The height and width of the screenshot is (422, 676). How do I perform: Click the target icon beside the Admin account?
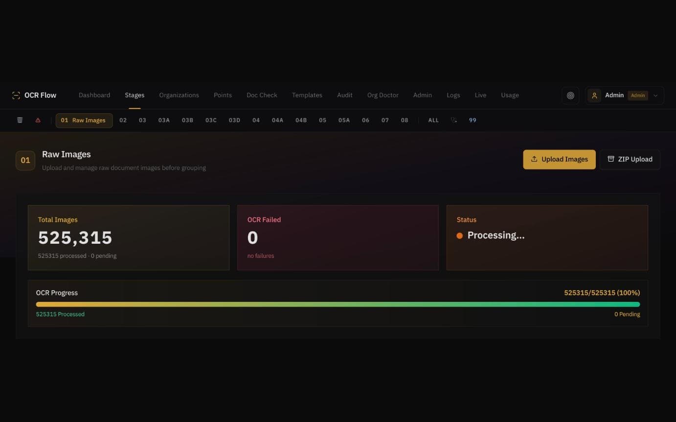pos(570,96)
